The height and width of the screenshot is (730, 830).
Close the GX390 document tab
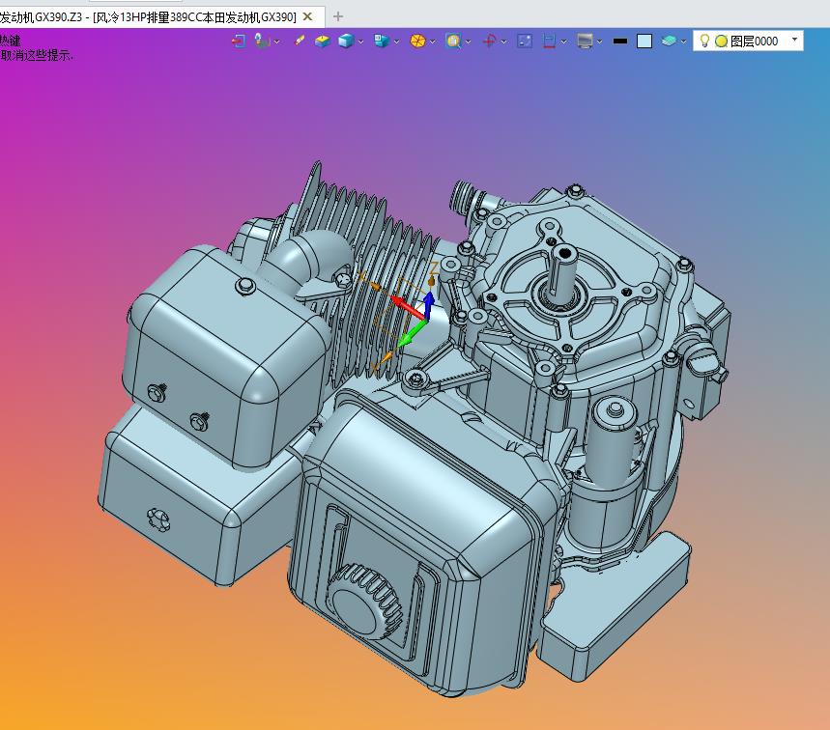click(x=307, y=17)
